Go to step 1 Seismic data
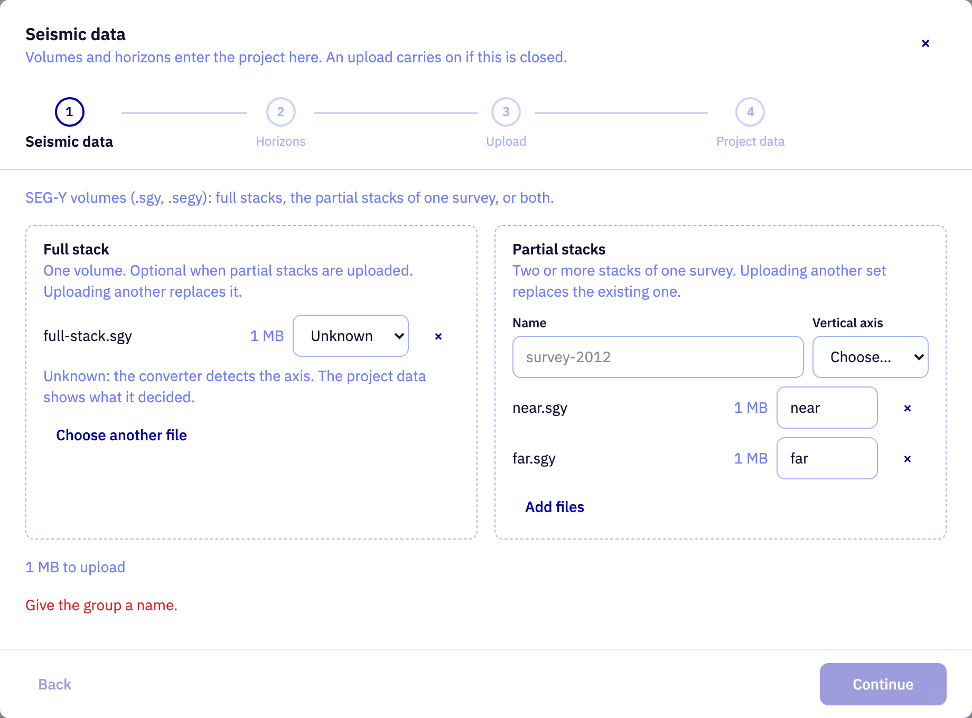This screenshot has height=718, width=972. pyautogui.click(x=69, y=124)
